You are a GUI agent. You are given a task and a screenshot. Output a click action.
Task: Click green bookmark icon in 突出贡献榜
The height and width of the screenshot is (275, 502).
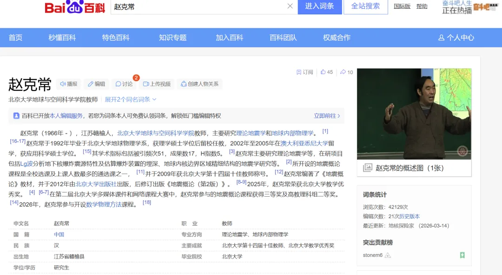click(462, 255)
